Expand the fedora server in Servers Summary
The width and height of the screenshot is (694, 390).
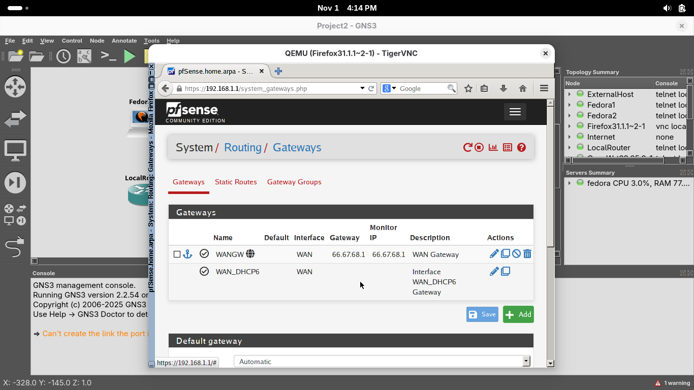click(570, 183)
